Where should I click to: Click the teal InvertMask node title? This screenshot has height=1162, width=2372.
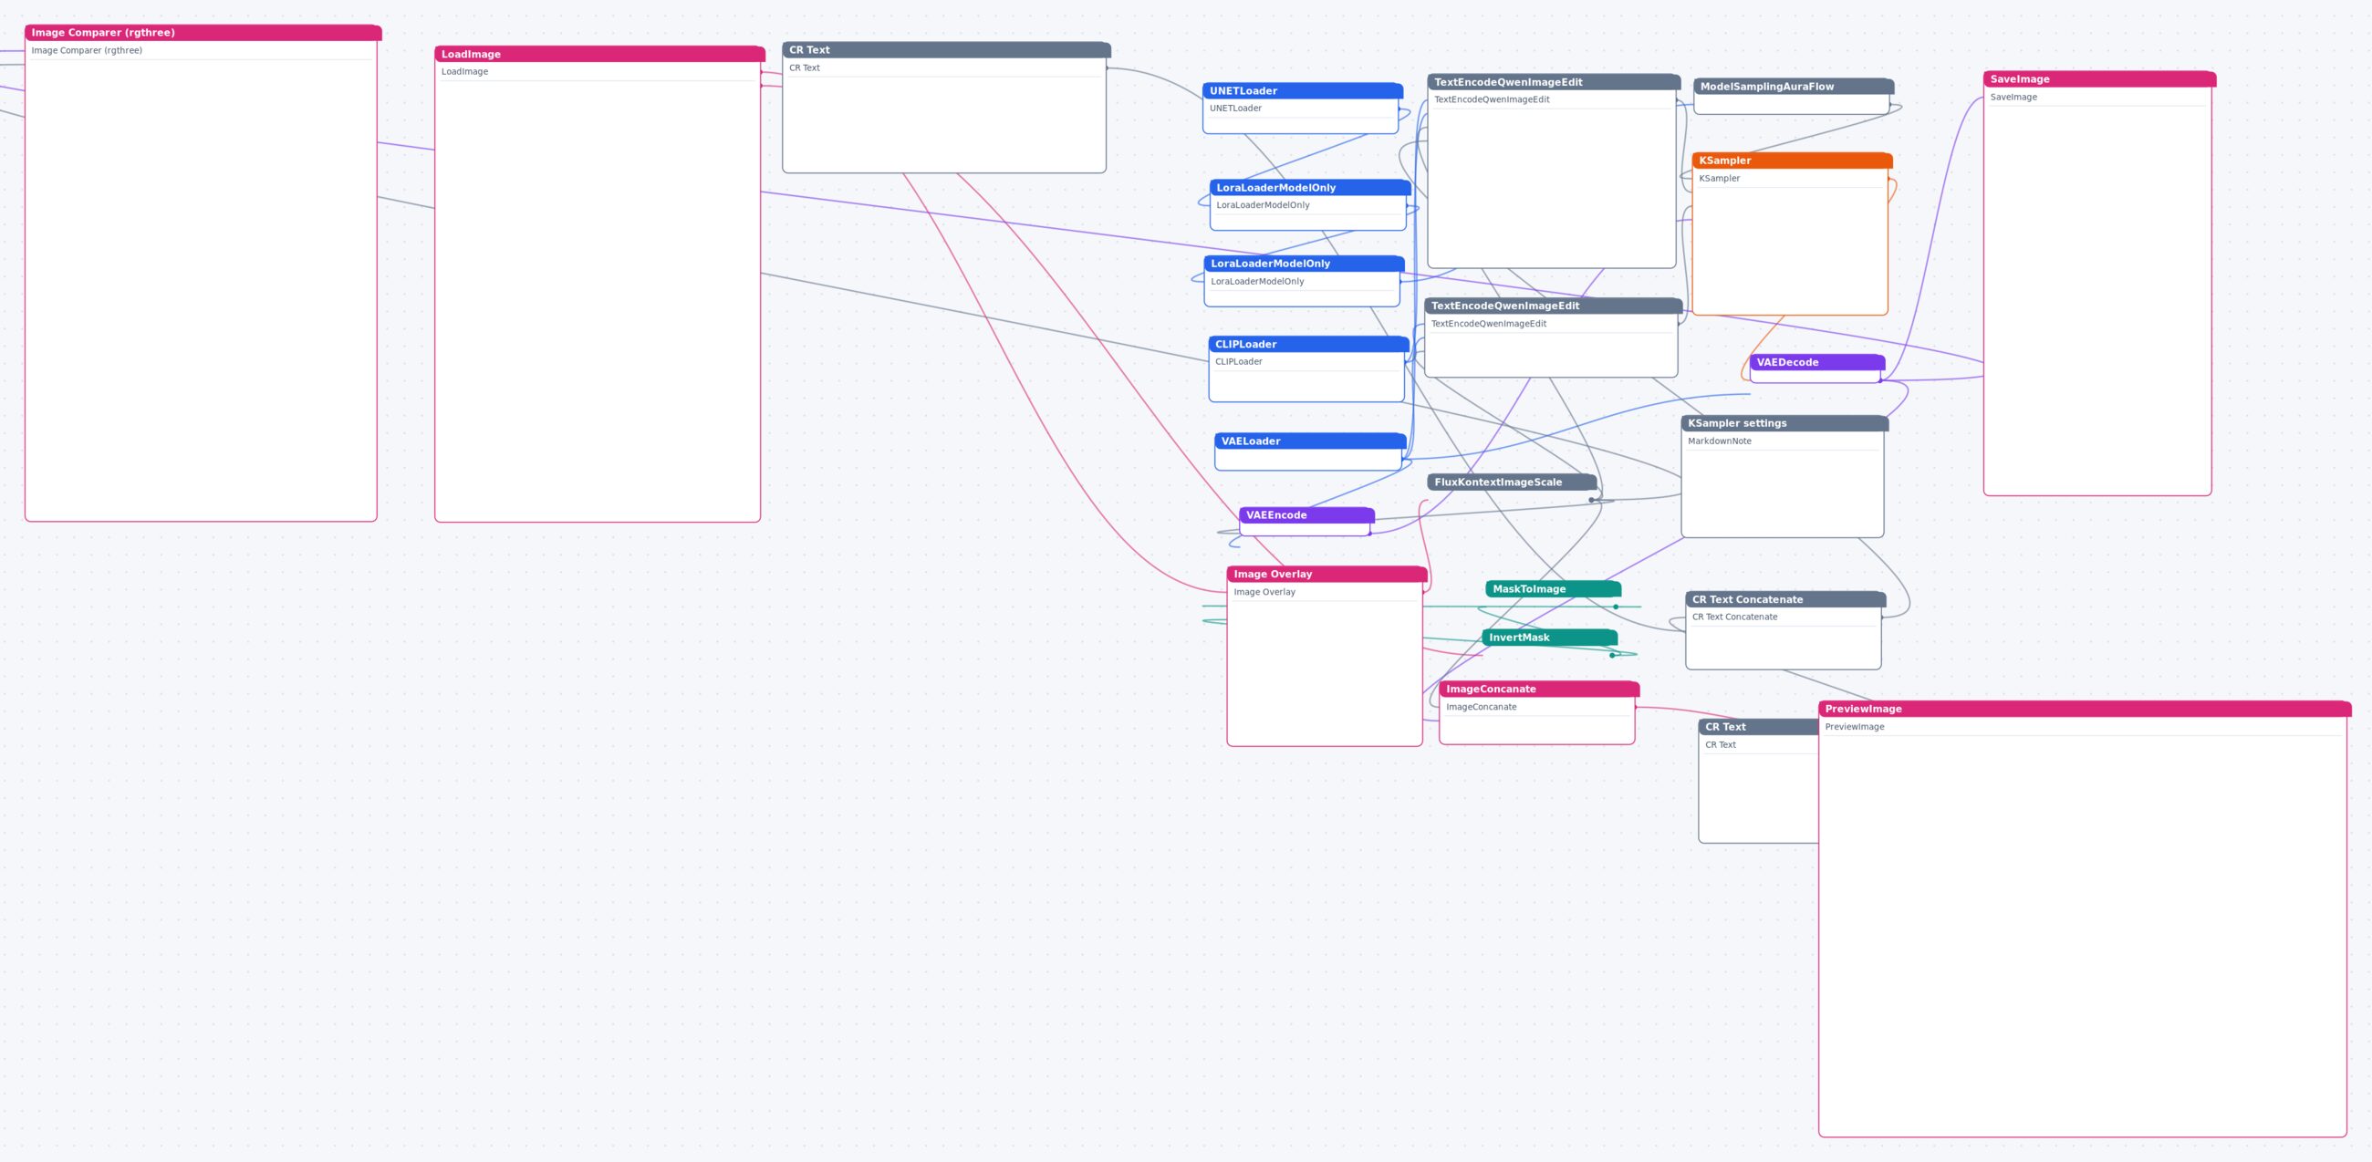tap(1550, 638)
